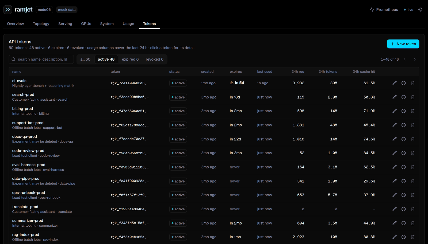The height and width of the screenshot is (244, 428).
Task: Click the expires column header
Action: pos(236,72)
